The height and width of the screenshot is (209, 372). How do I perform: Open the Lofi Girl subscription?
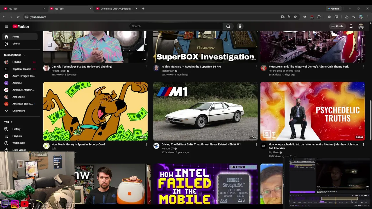click(20, 62)
